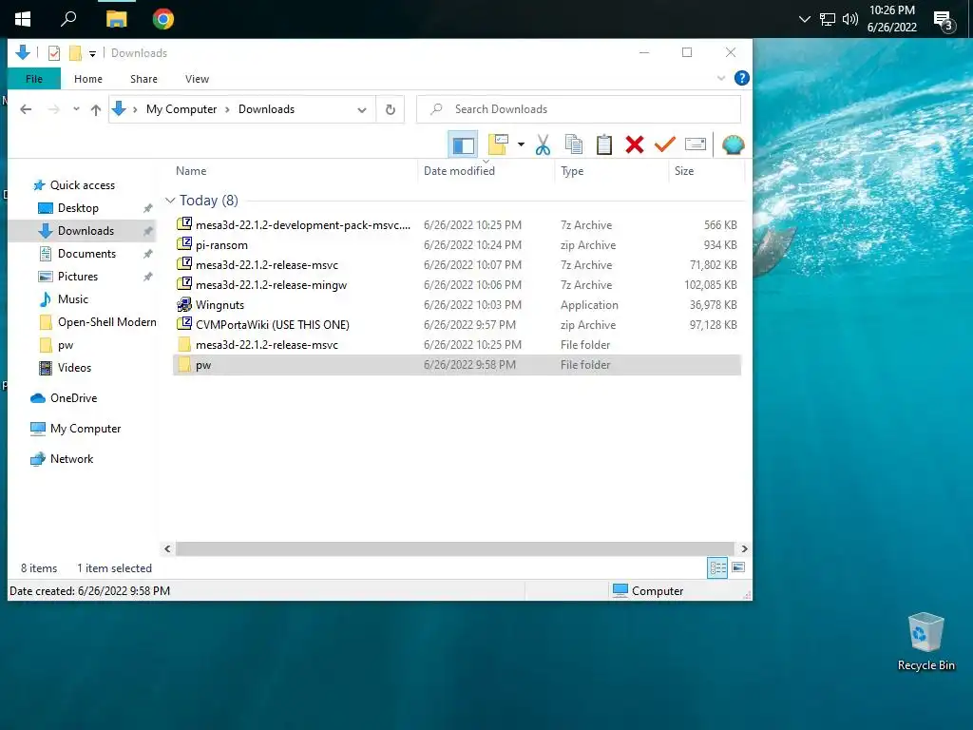Click the orange checkmark Properties icon

[664, 144]
